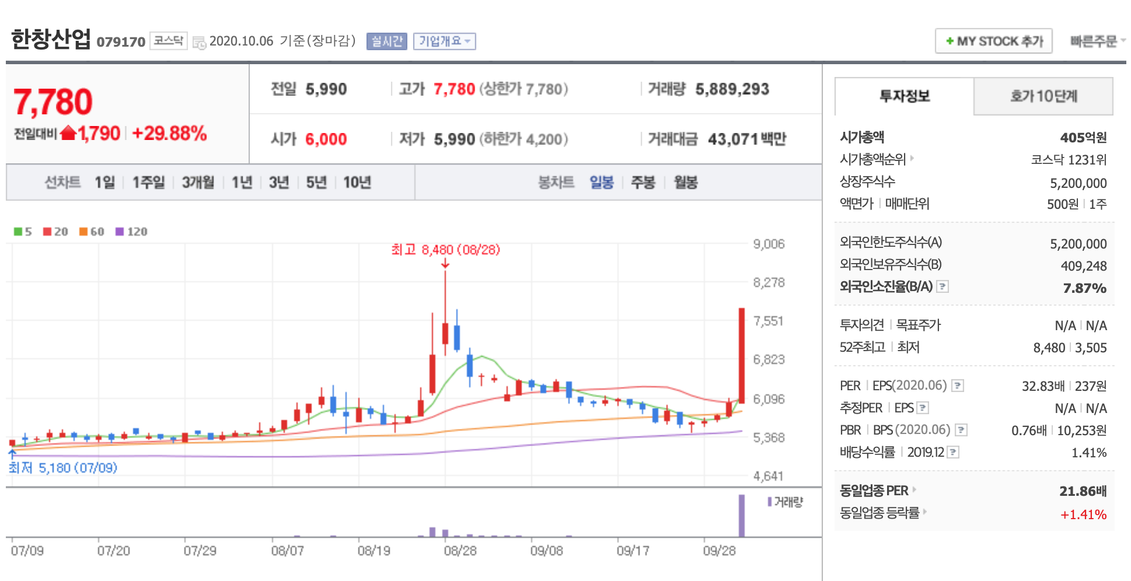Expand the 시가총액순위 arrow link
Image resolution: width=1131 pixels, height=581 pixels.
pos(912,158)
